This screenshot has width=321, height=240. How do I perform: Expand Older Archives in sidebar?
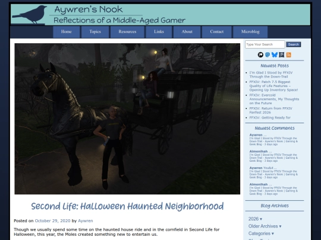pos(265,226)
